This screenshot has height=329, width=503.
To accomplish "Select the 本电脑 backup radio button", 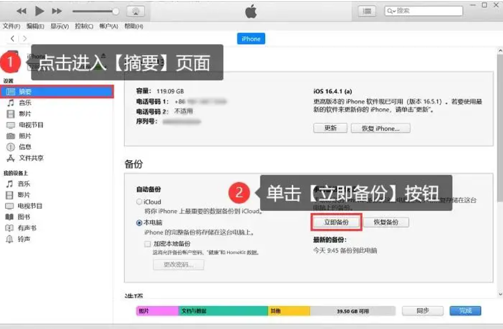I will (139, 223).
